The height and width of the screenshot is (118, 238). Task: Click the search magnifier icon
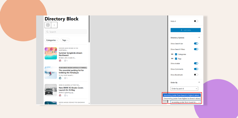coord(47,32)
